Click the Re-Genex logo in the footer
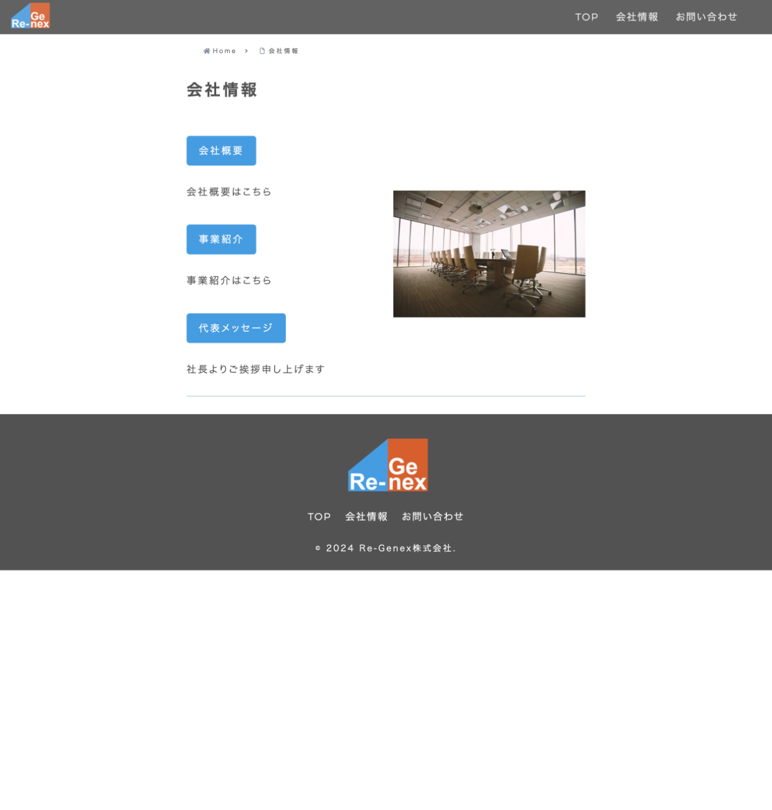This screenshot has width=772, height=810. click(388, 465)
